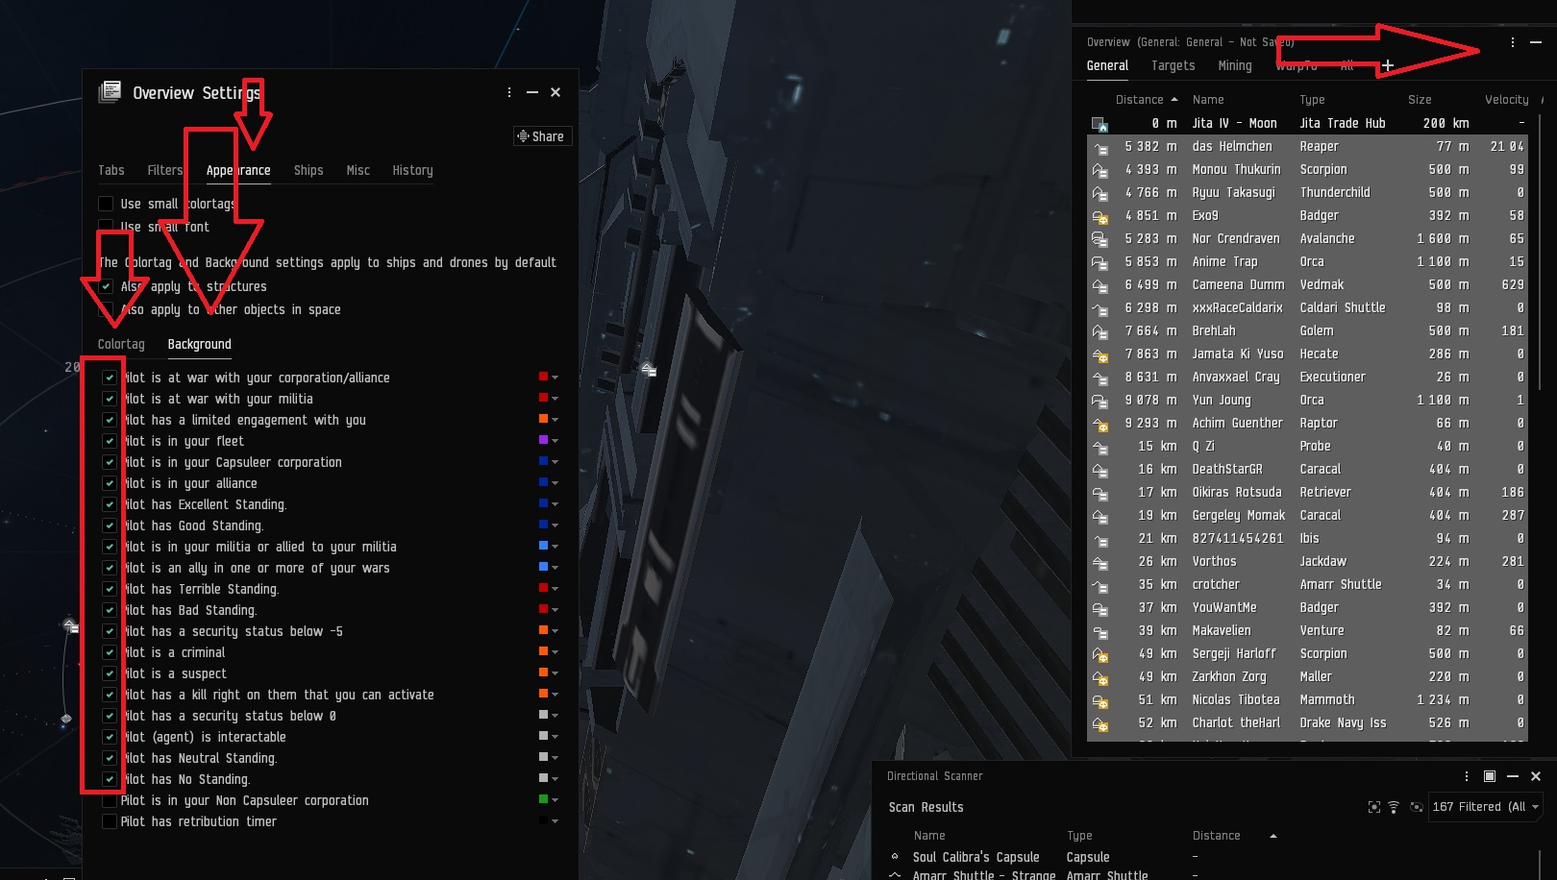Click the ship icon in Makavelien row
1557x880 pixels.
(x=1100, y=631)
